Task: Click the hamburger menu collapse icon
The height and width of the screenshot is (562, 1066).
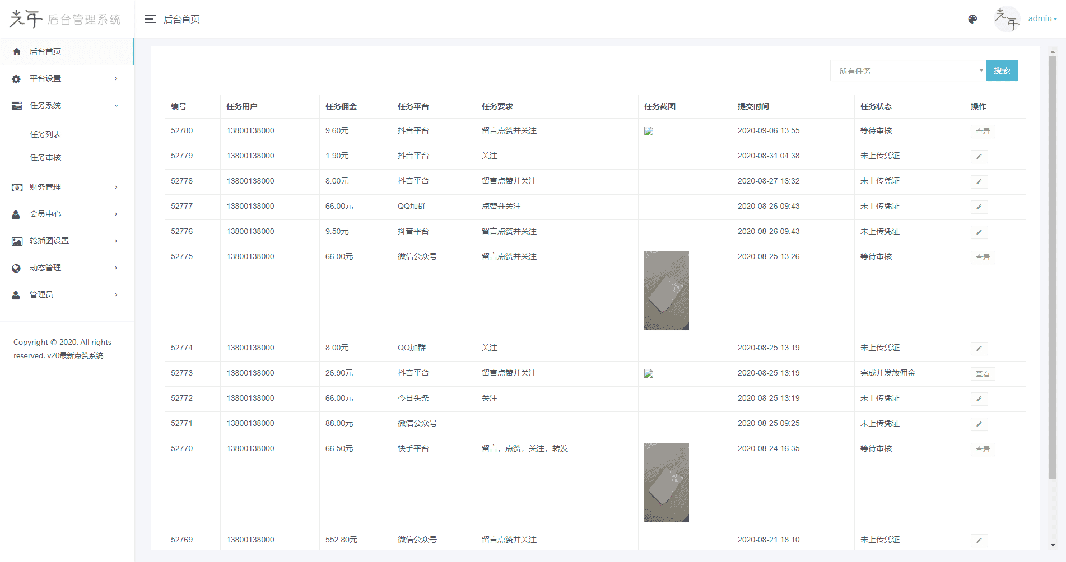Action: point(150,19)
